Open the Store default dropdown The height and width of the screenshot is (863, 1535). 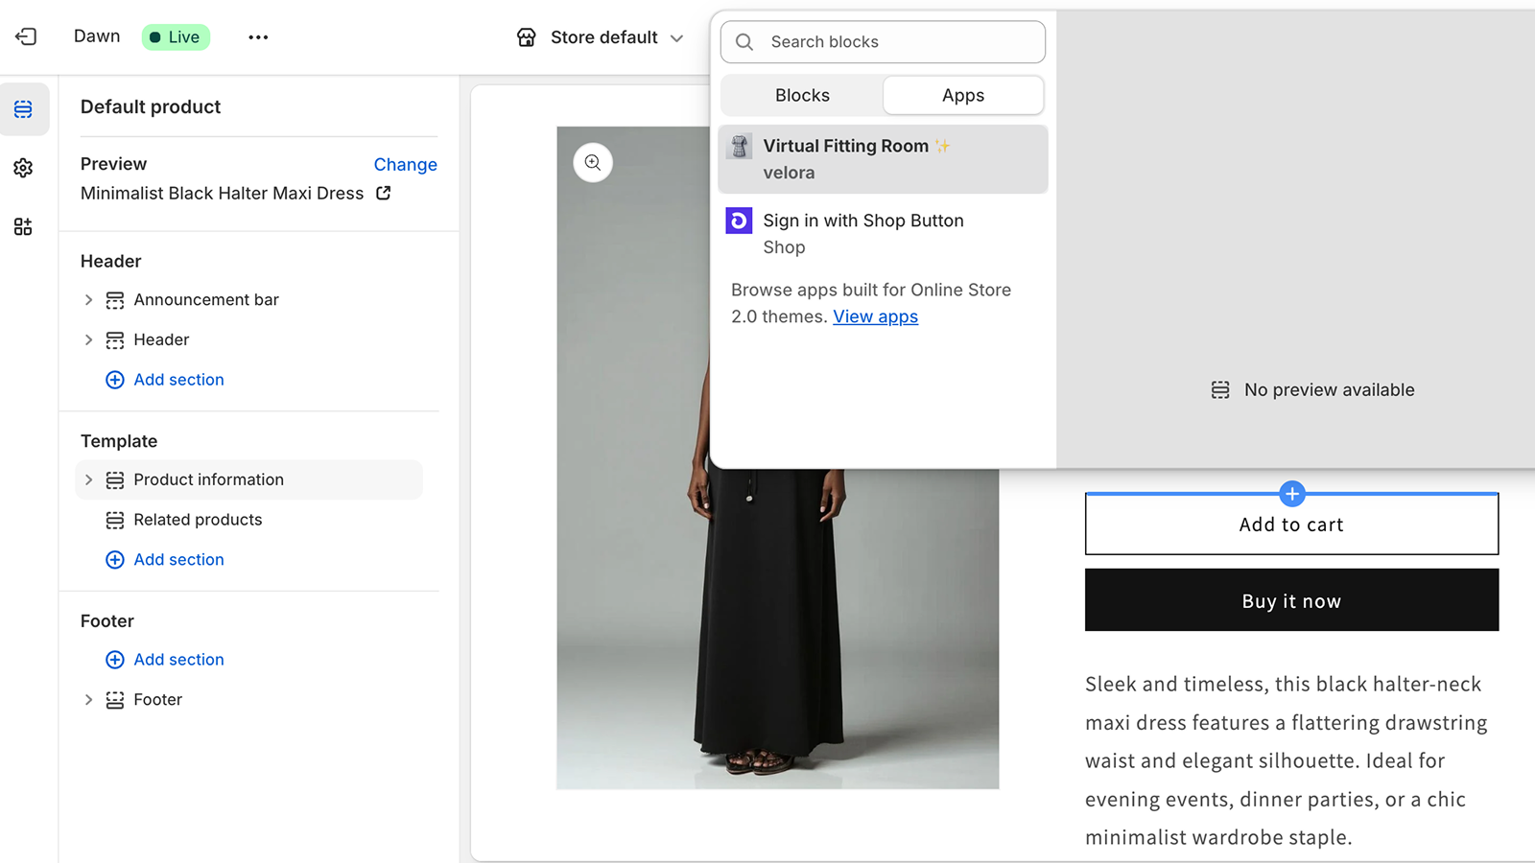coord(678,37)
